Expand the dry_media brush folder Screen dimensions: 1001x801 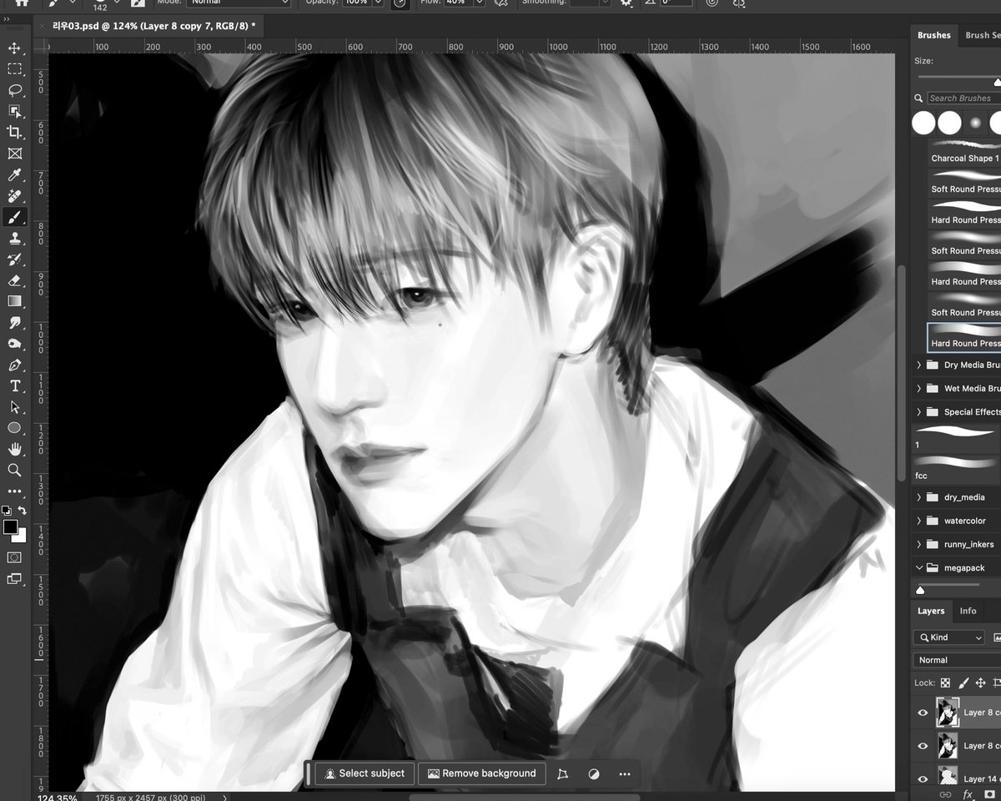pyautogui.click(x=919, y=497)
